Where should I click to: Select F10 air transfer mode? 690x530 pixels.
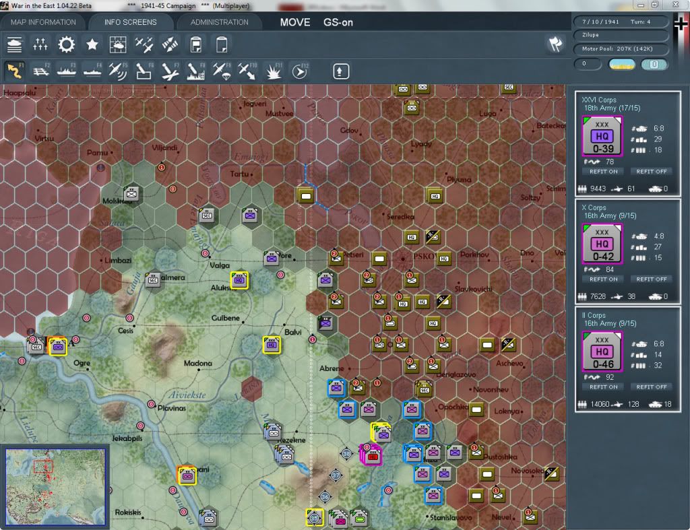[247, 71]
